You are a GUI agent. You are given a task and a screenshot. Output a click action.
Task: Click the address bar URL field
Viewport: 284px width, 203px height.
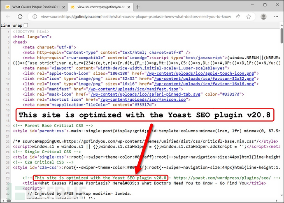click(136, 16)
